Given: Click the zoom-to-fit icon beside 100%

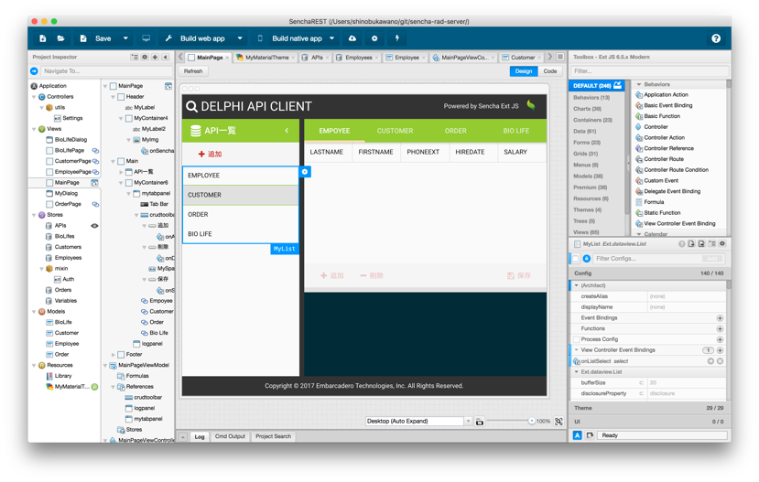Looking at the screenshot, I should [558, 421].
